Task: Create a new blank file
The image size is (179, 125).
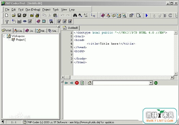Action: point(7,15)
